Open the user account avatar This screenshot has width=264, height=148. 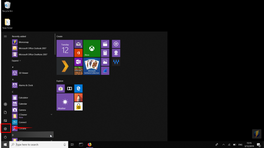pyautogui.click(x=5, y=104)
